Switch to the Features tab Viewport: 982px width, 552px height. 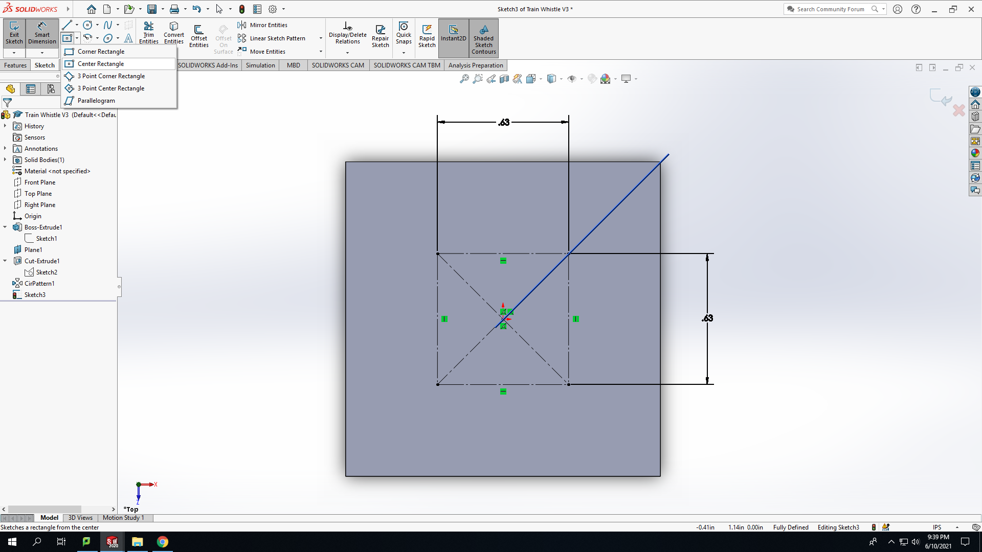coord(15,65)
